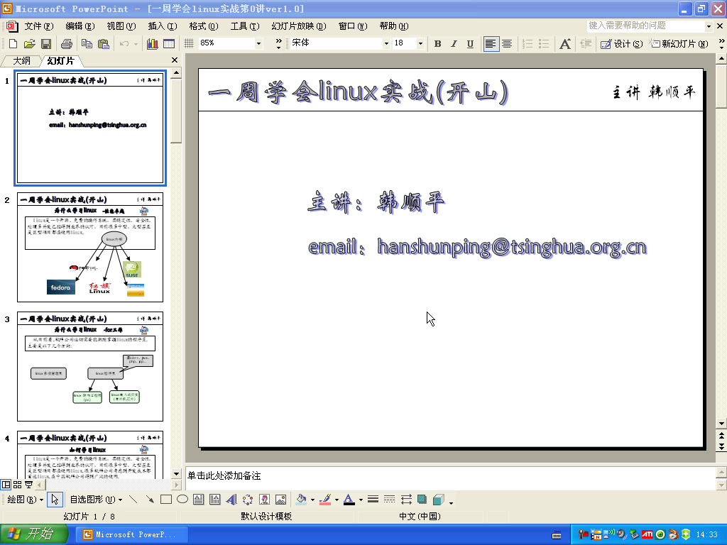Open fill color dropdown arrow
Screen dimensions: 727x545
(312, 500)
